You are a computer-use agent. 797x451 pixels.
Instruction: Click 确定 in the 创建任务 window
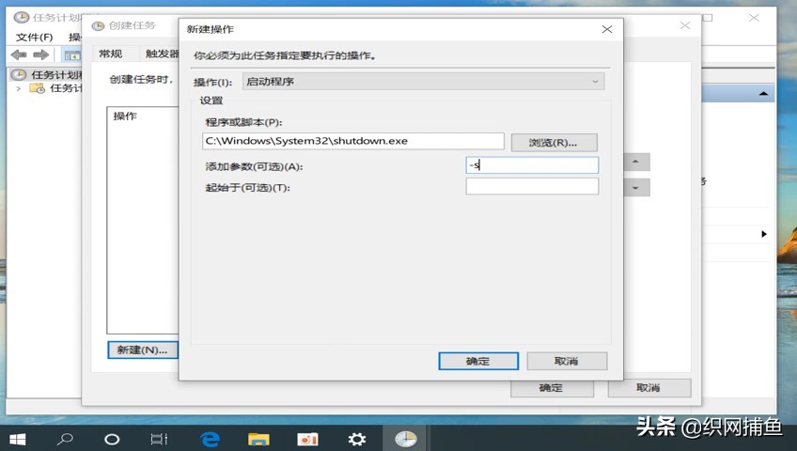coord(552,388)
